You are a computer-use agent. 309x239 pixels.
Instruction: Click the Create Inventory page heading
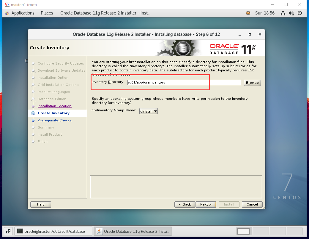point(49,48)
